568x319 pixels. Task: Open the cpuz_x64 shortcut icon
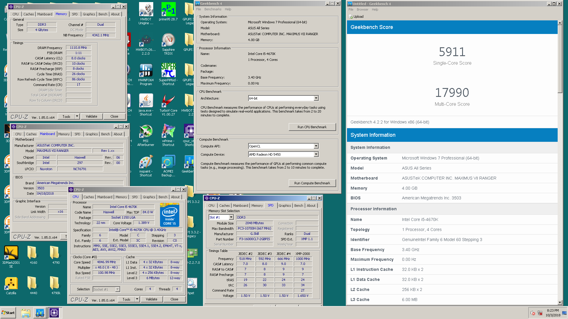tap(189, 135)
